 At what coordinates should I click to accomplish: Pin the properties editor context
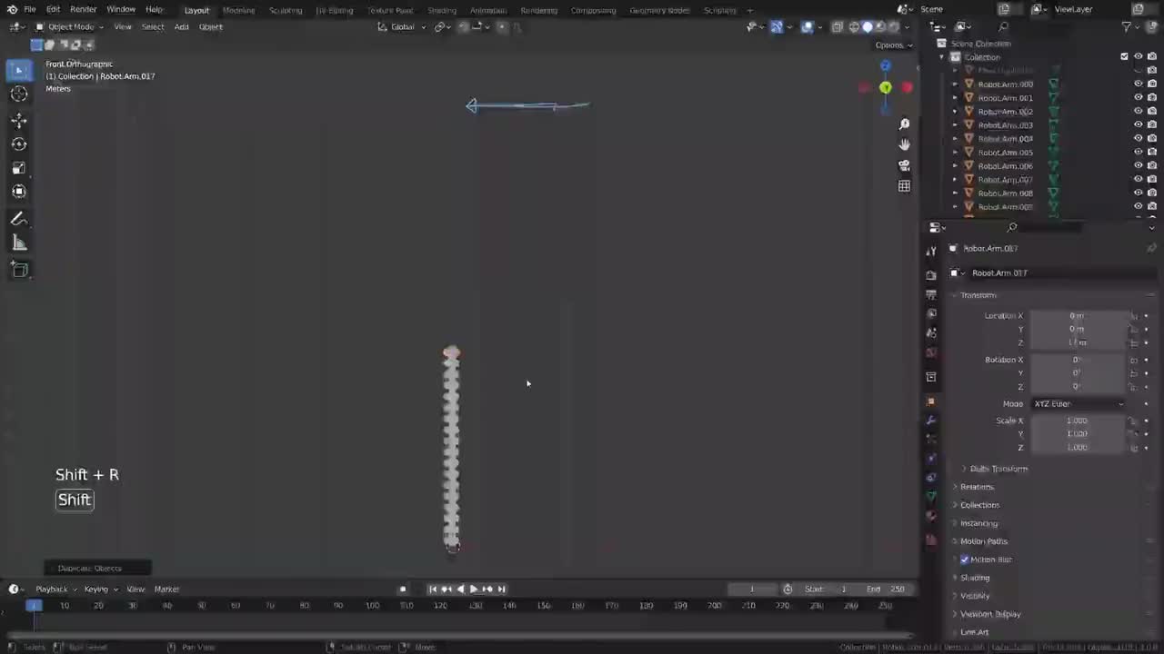click(1151, 248)
